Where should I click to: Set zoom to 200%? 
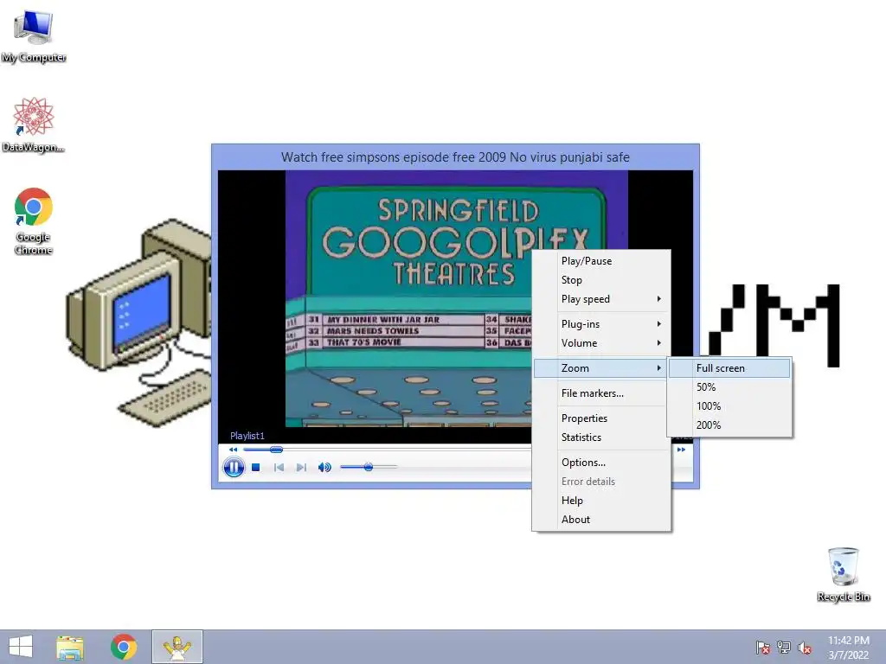[x=729, y=425]
